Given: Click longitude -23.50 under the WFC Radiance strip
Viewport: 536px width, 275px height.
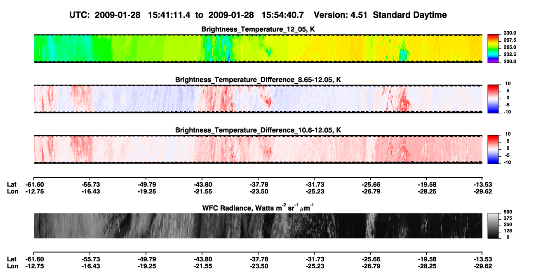Looking at the screenshot, I should coord(258,266).
